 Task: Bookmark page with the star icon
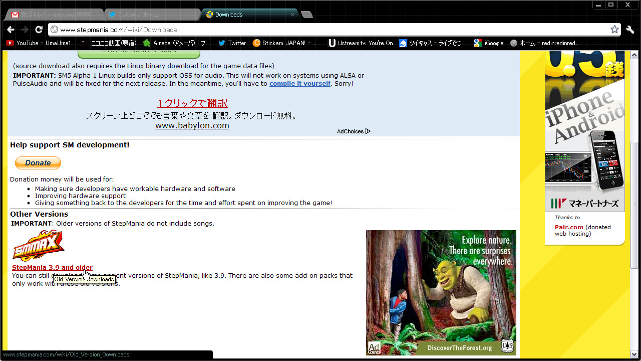[614, 30]
